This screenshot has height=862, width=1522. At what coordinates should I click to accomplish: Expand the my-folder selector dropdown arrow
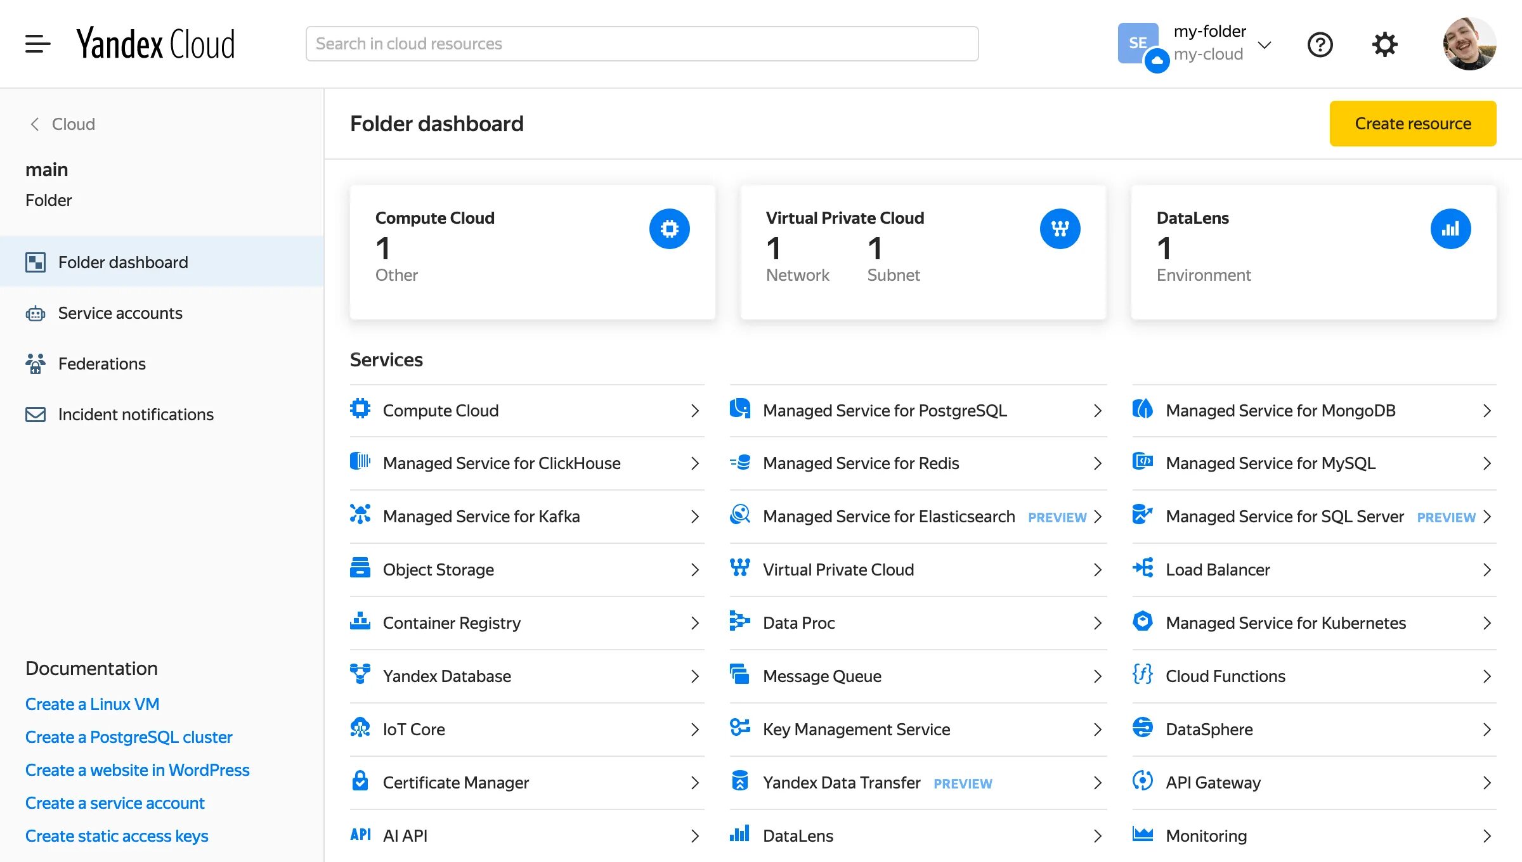tap(1264, 44)
